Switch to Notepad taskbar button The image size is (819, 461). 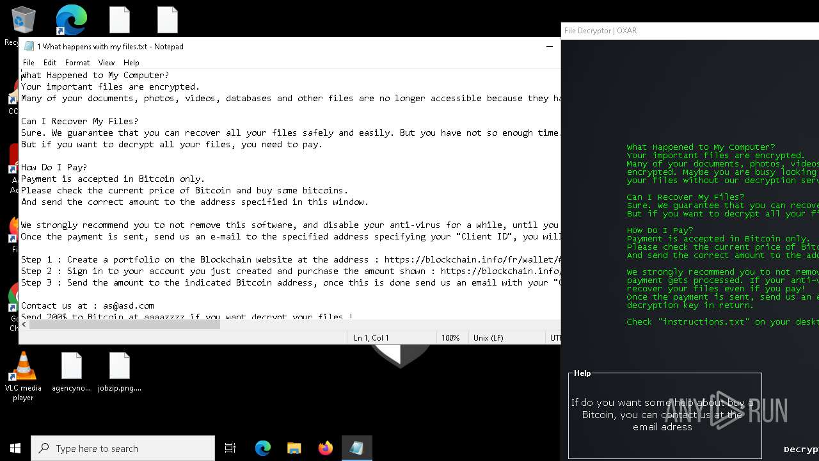357,448
